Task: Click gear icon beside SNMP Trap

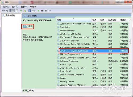Action: [58, 64]
